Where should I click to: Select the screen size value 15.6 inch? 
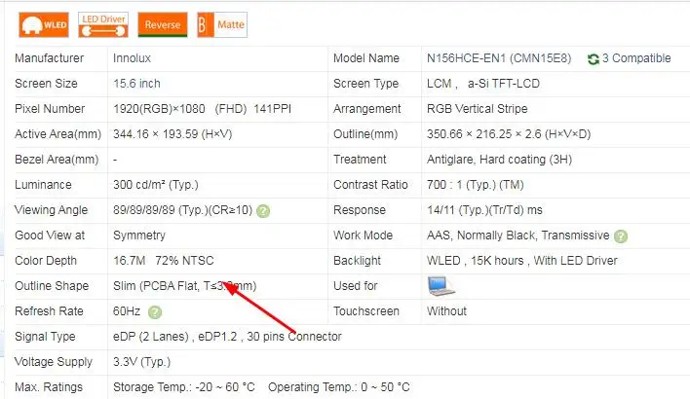(x=136, y=84)
